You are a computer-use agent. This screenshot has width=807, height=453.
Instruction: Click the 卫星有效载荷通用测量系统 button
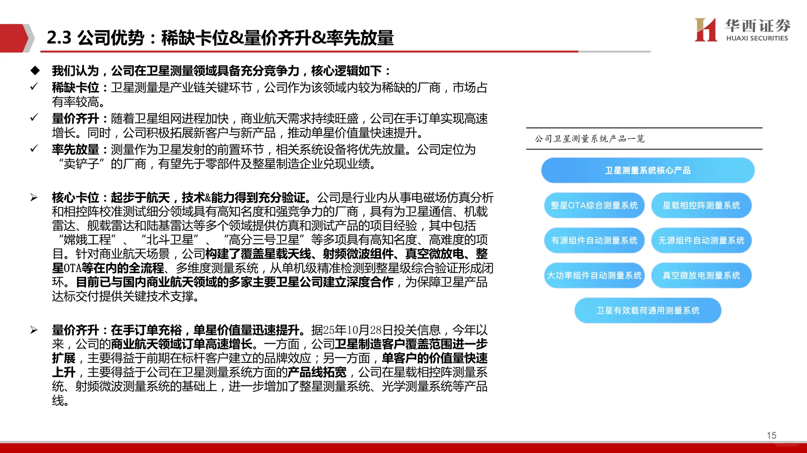(x=648, y=310)
